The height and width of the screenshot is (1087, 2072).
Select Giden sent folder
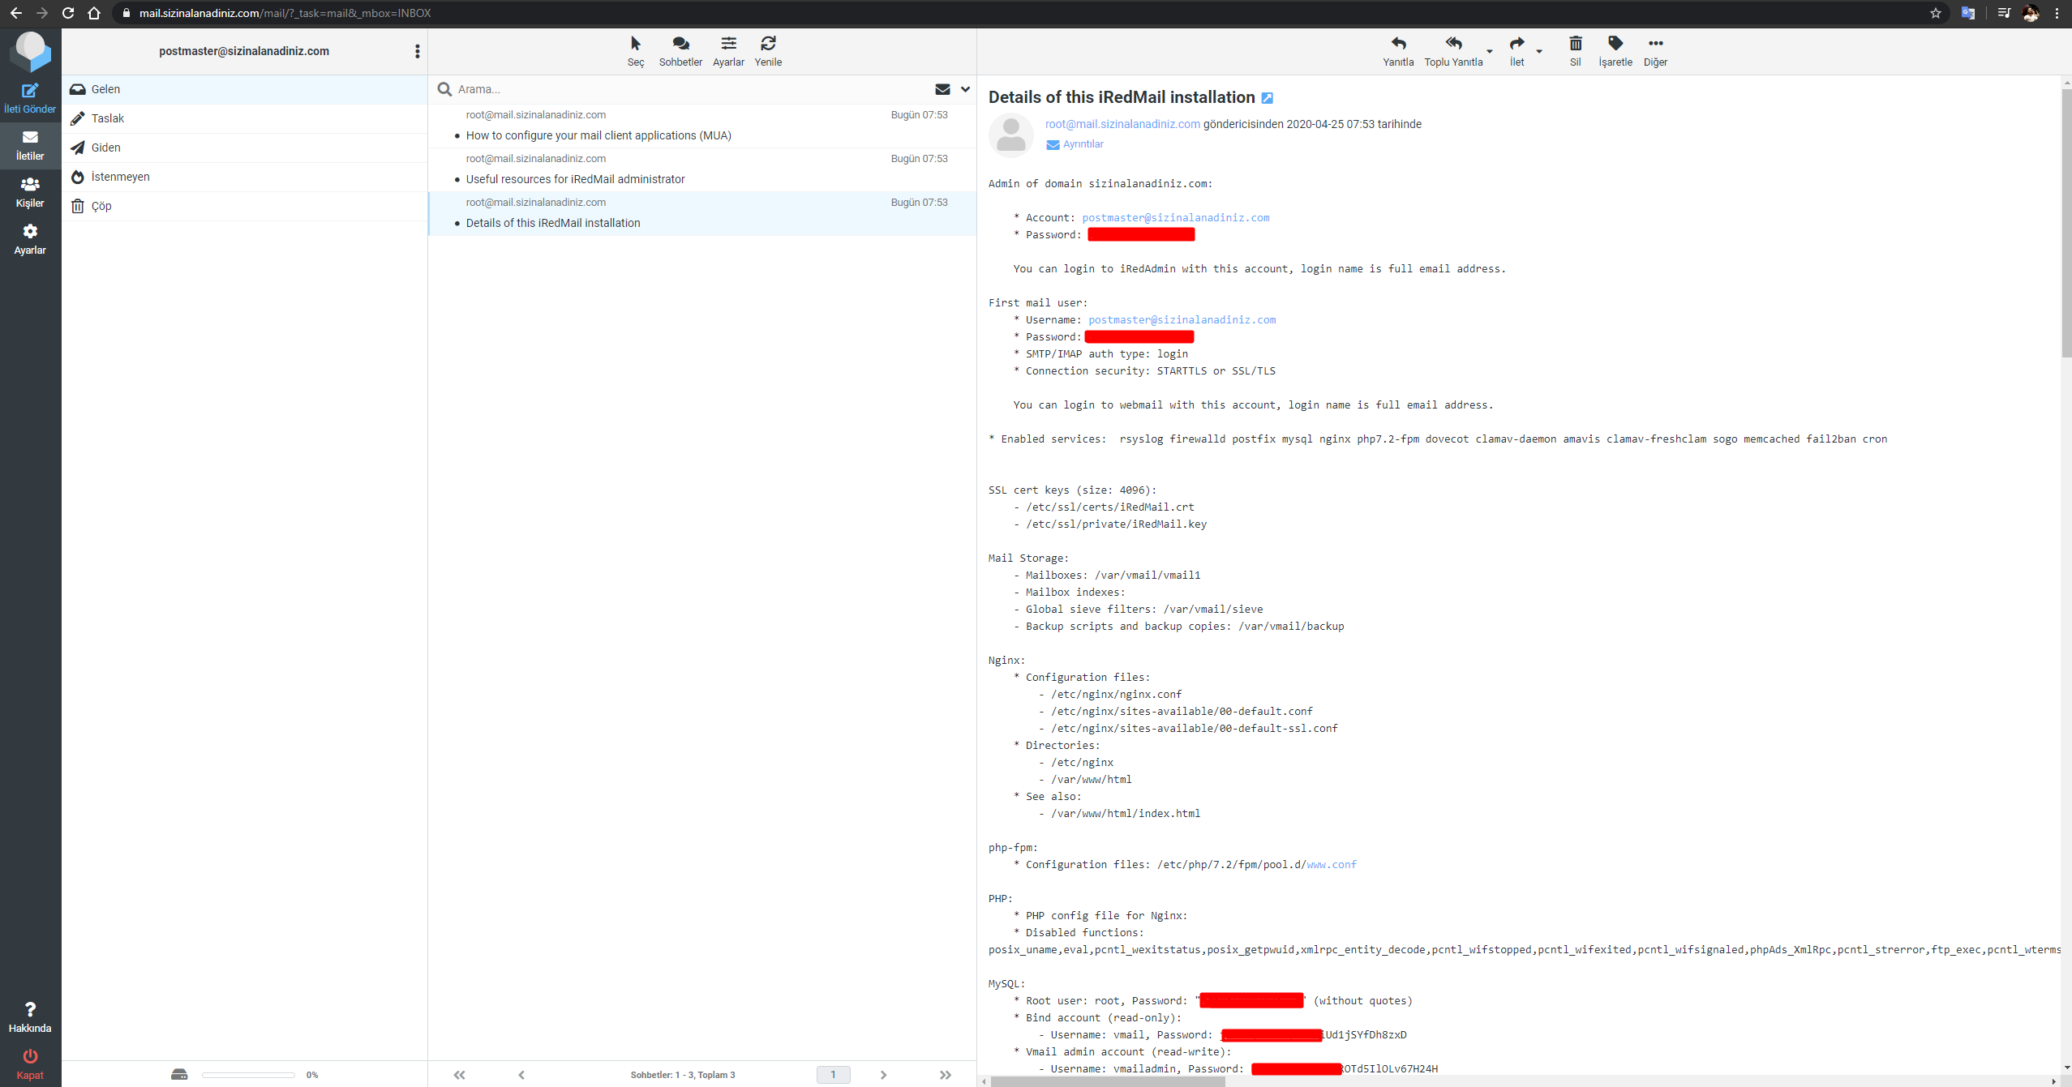tap(244, 148)
